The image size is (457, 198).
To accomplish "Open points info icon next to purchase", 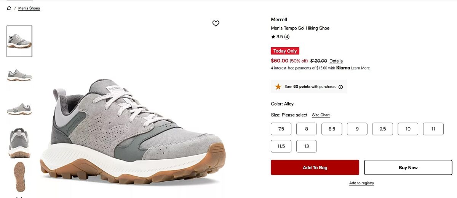I will (340, 87).
